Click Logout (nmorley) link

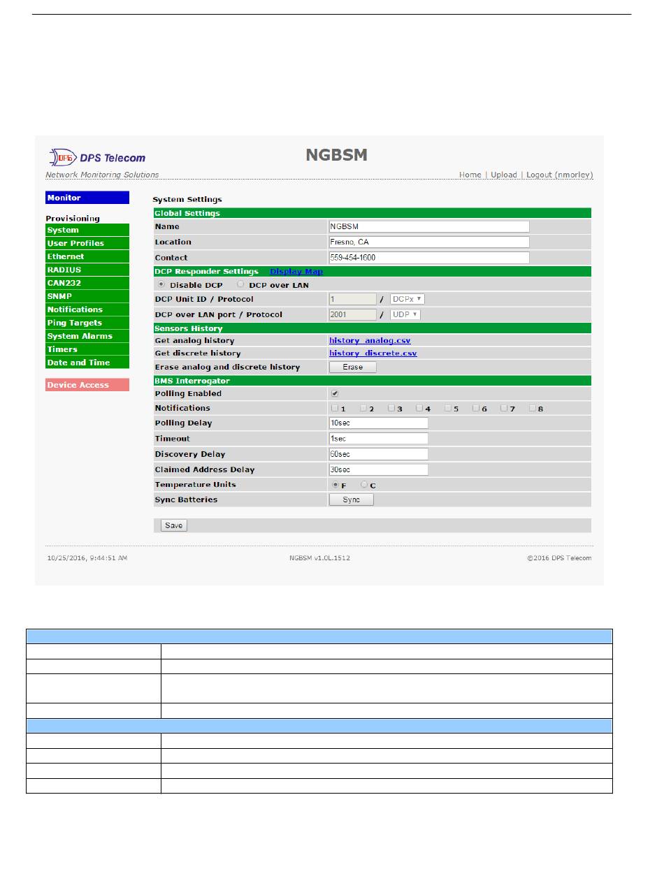pyautogui.click(x=559, y=175)
